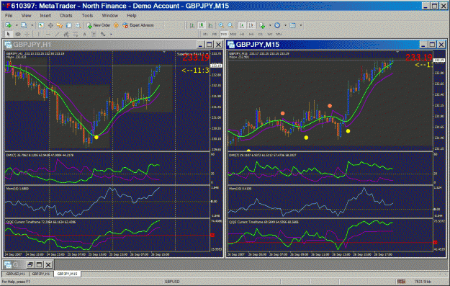Image resolution: width=450 pixels, height=286 pixels.
Task: Switch to the GBPJPY,M15 chart tab
Action: [x=67, y=274]
